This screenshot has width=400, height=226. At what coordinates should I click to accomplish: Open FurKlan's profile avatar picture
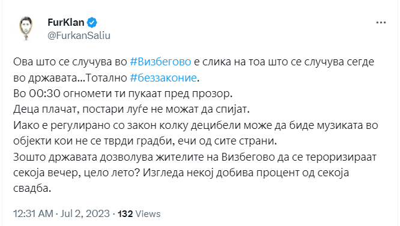[x=26, y=28]
